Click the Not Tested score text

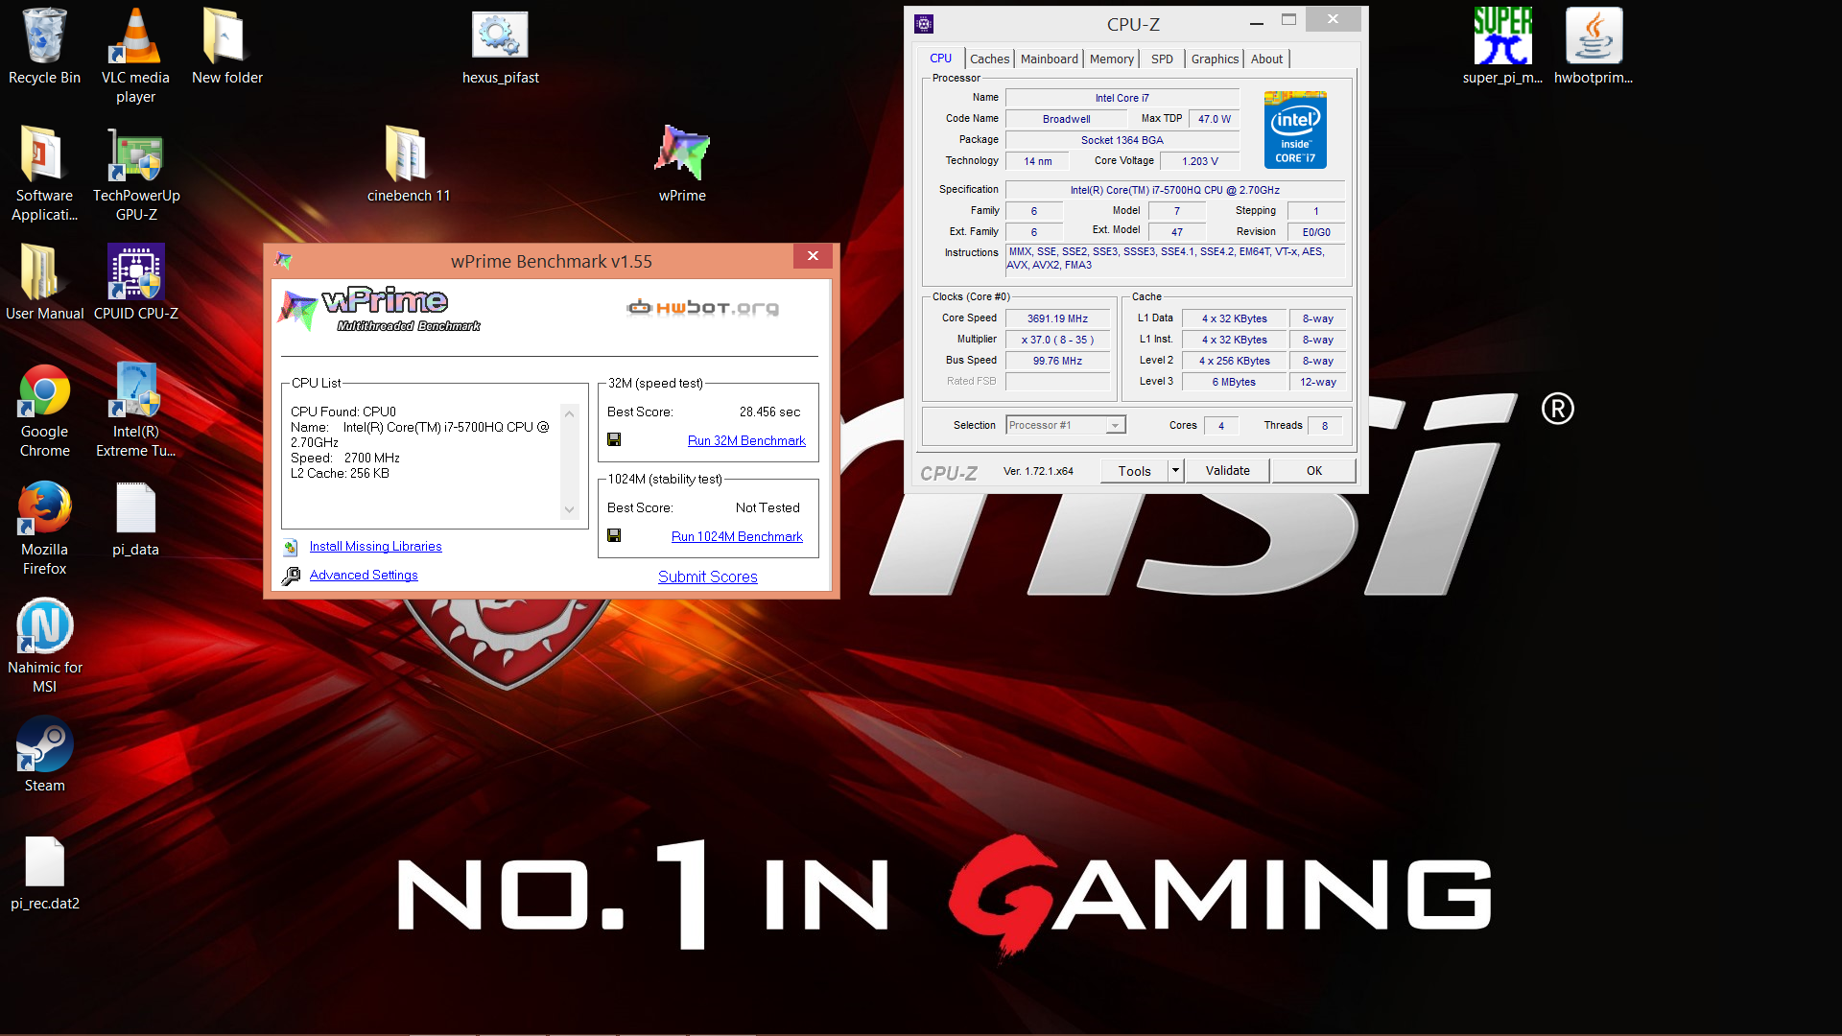pos(767,507)
